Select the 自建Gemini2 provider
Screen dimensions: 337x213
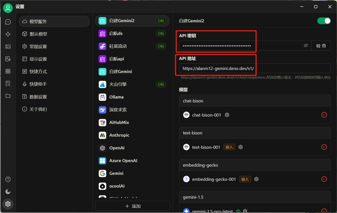click(132, 21)
